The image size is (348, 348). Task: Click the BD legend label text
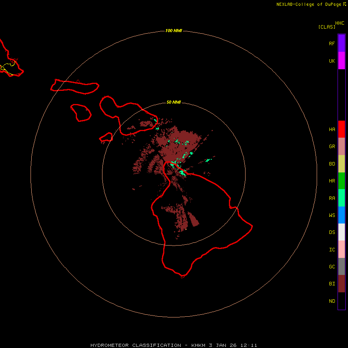tap(332, 164)
